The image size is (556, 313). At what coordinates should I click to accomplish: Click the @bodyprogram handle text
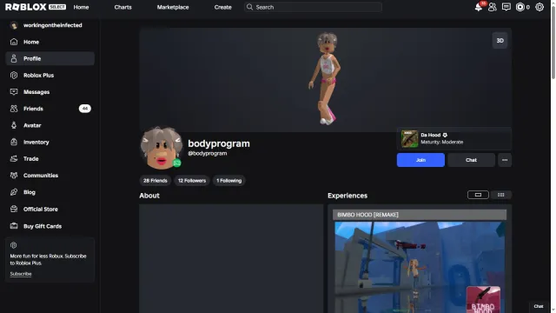tap(208, 153)
